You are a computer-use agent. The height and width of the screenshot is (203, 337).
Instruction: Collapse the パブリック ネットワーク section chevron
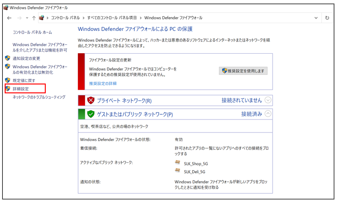pos(268,114)
